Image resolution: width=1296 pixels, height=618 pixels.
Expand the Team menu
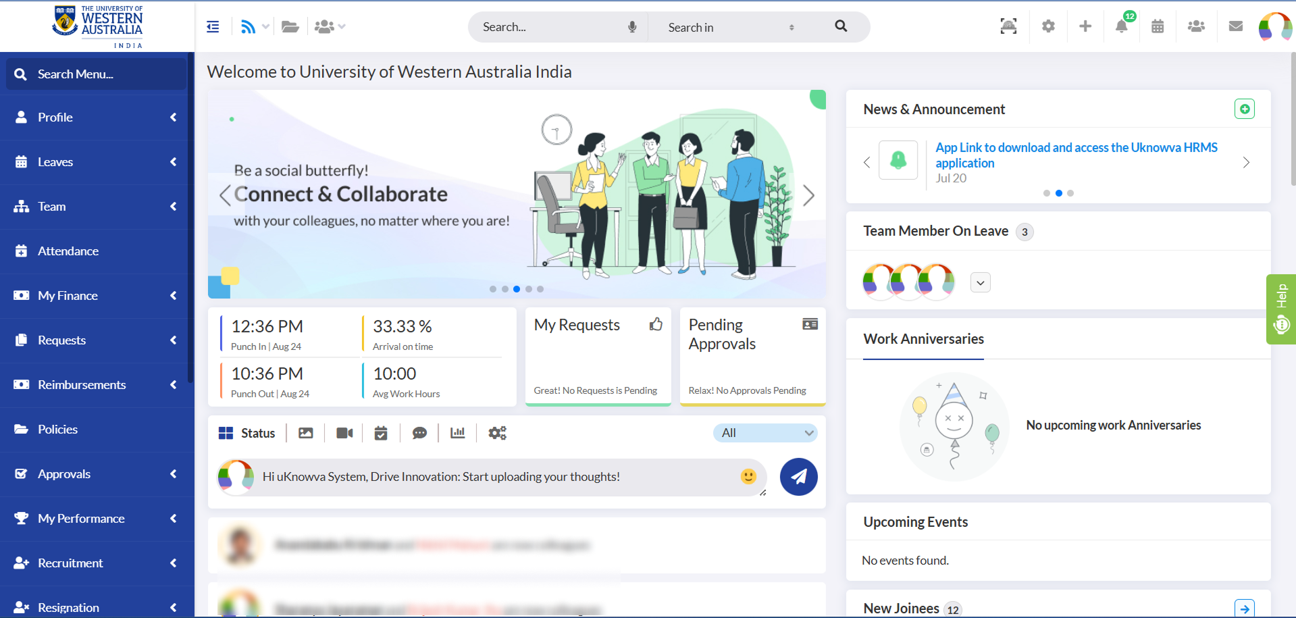(97, 207)
